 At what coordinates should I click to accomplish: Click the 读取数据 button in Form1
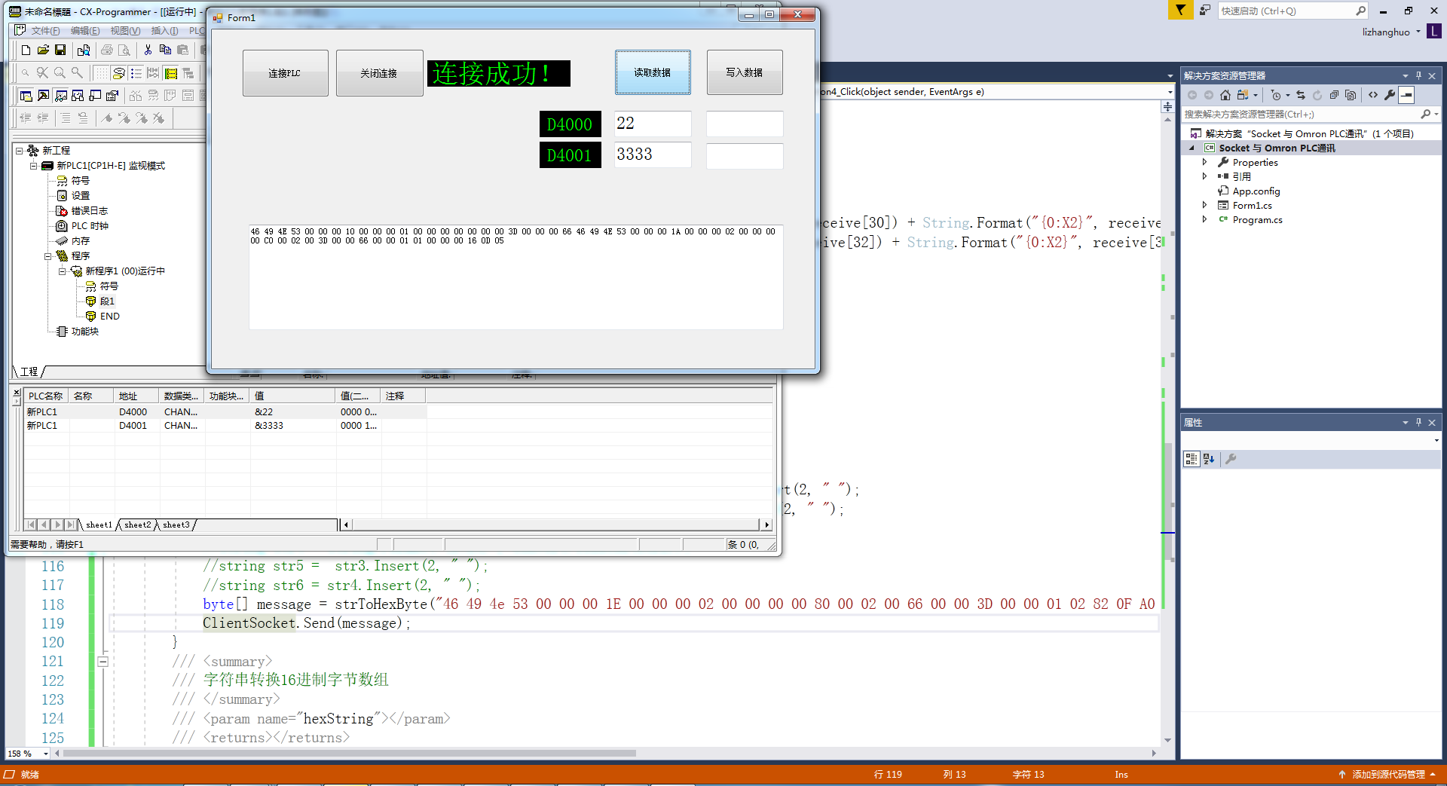653,72
